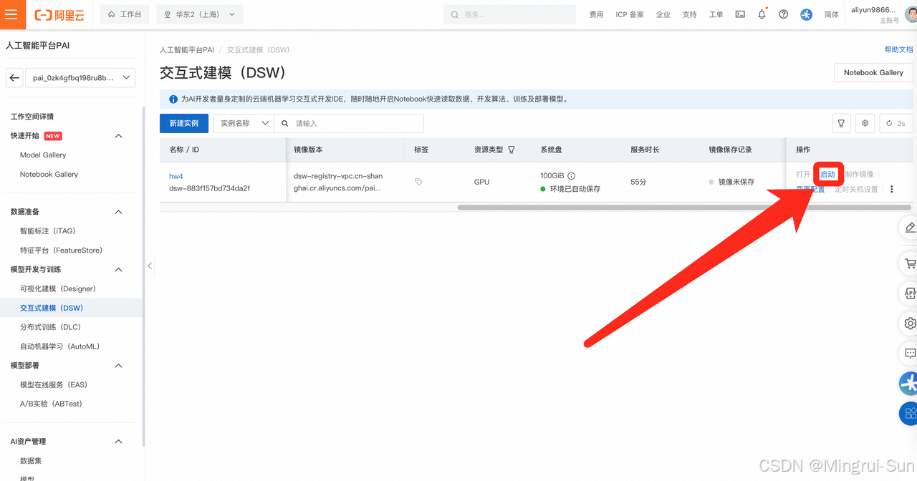
Task: Click 变更配置 for hw4
Action: [810, 190]
